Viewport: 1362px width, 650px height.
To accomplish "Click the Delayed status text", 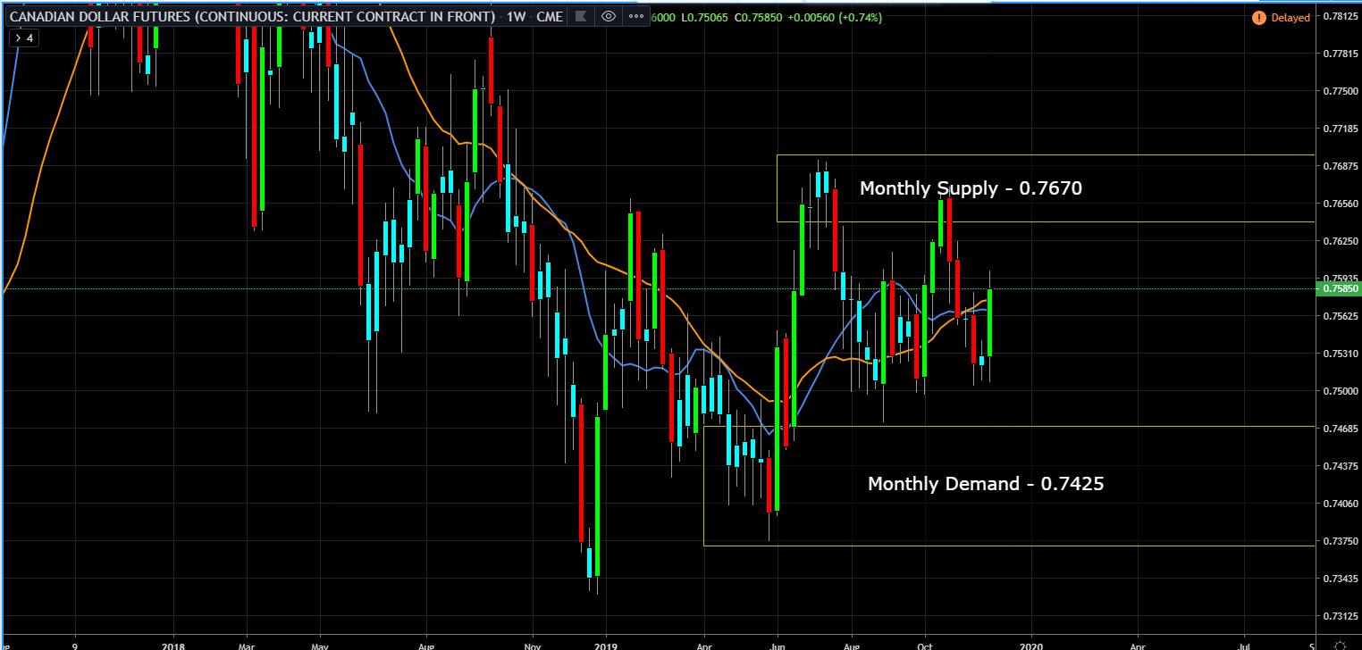I will tap(1291, 17).
